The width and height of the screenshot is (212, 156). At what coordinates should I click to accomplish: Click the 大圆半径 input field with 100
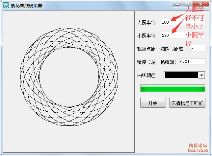point(183,22)
